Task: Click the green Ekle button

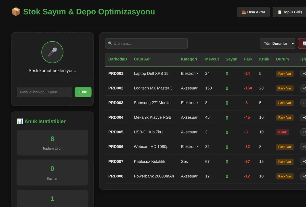Action: (x=83, y=92)
